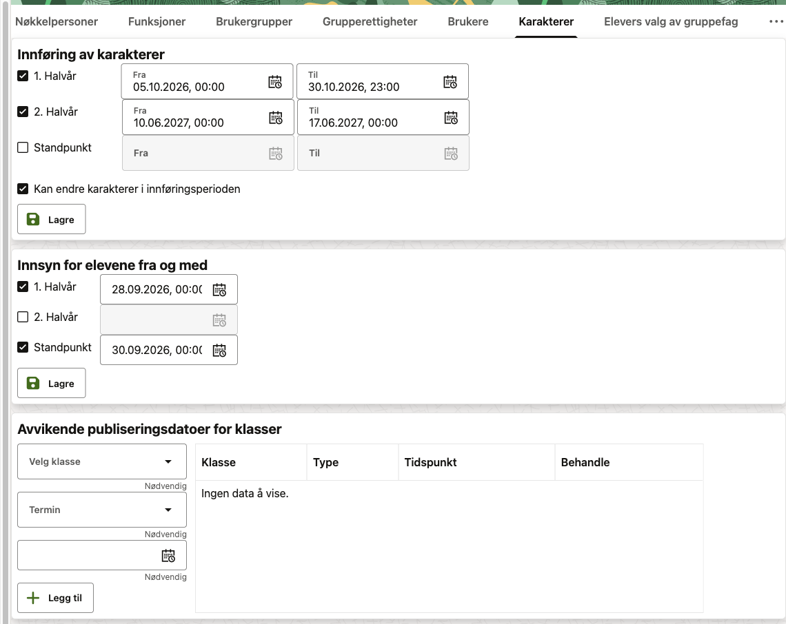Switch to Elevers valg av gruppefag tab
This screenshot has height=624, width=786.
pyautogui.click(x=671, y=21)
